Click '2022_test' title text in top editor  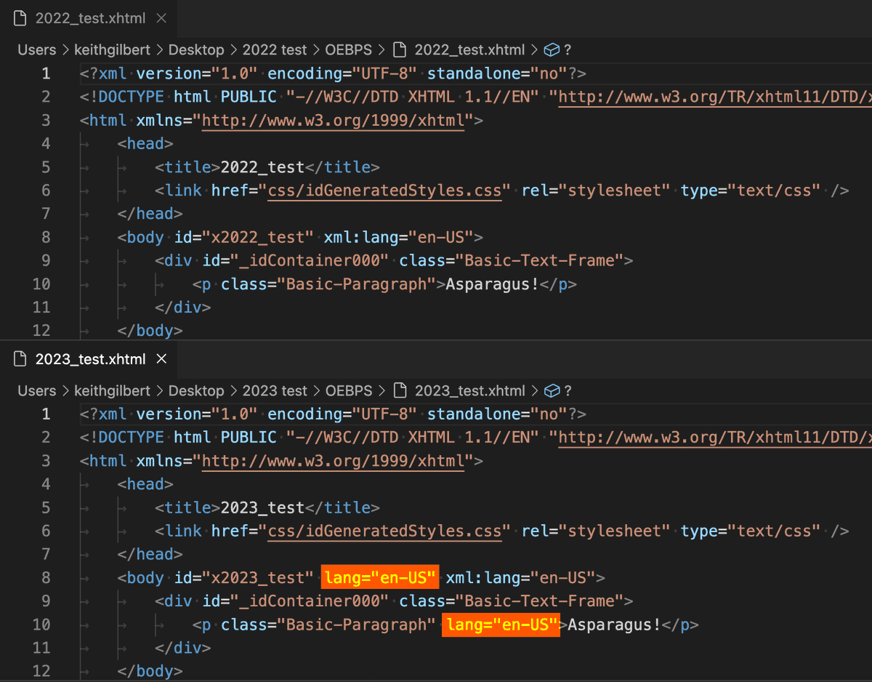tap(262, 167)
